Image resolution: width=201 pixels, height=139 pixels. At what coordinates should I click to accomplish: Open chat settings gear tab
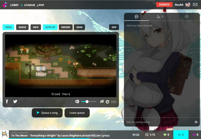tap(187, 17)
